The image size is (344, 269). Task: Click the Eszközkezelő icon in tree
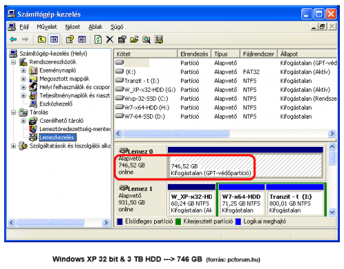point(33,104)
